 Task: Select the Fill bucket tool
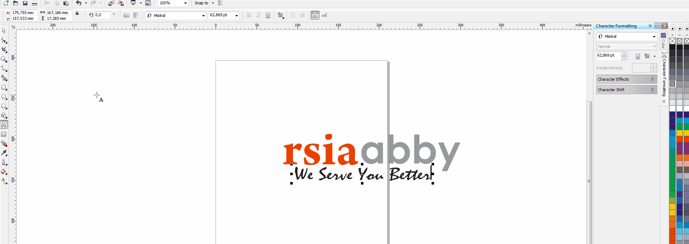pyautogui.click(x=4, y=172)
